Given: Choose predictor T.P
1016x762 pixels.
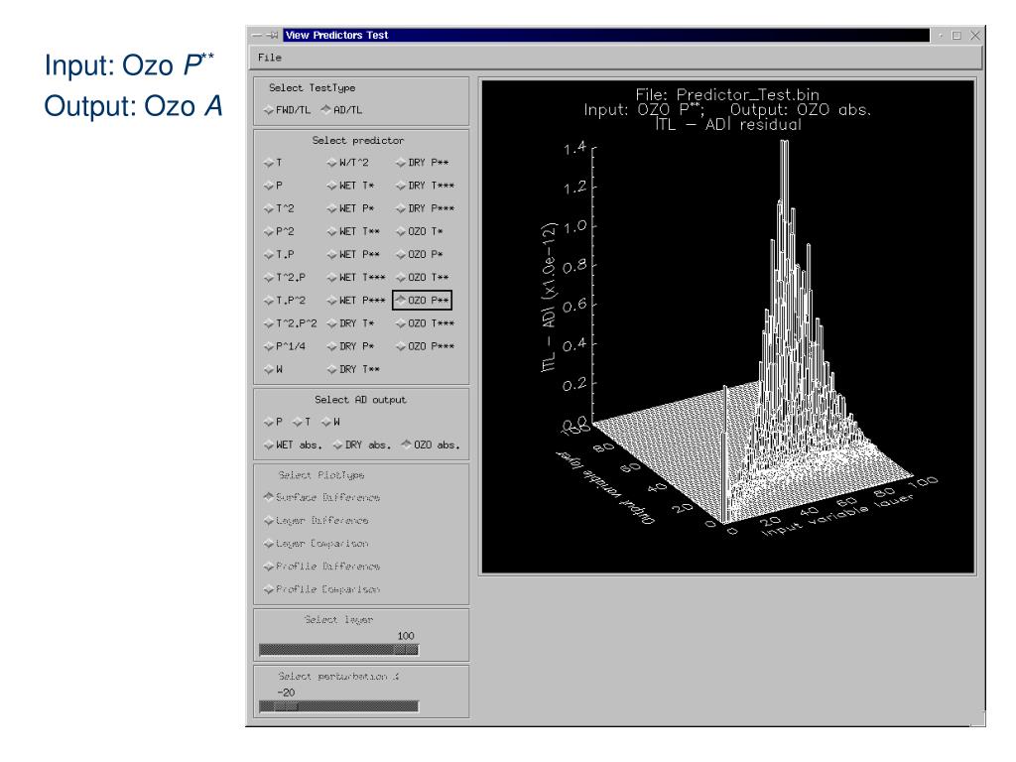Looking at the screenshot, I should tap(279, 255).
